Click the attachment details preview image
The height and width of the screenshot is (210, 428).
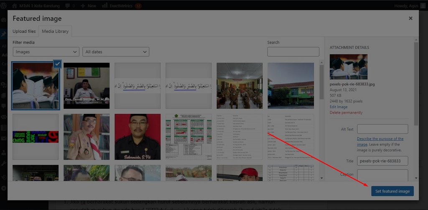349,67
